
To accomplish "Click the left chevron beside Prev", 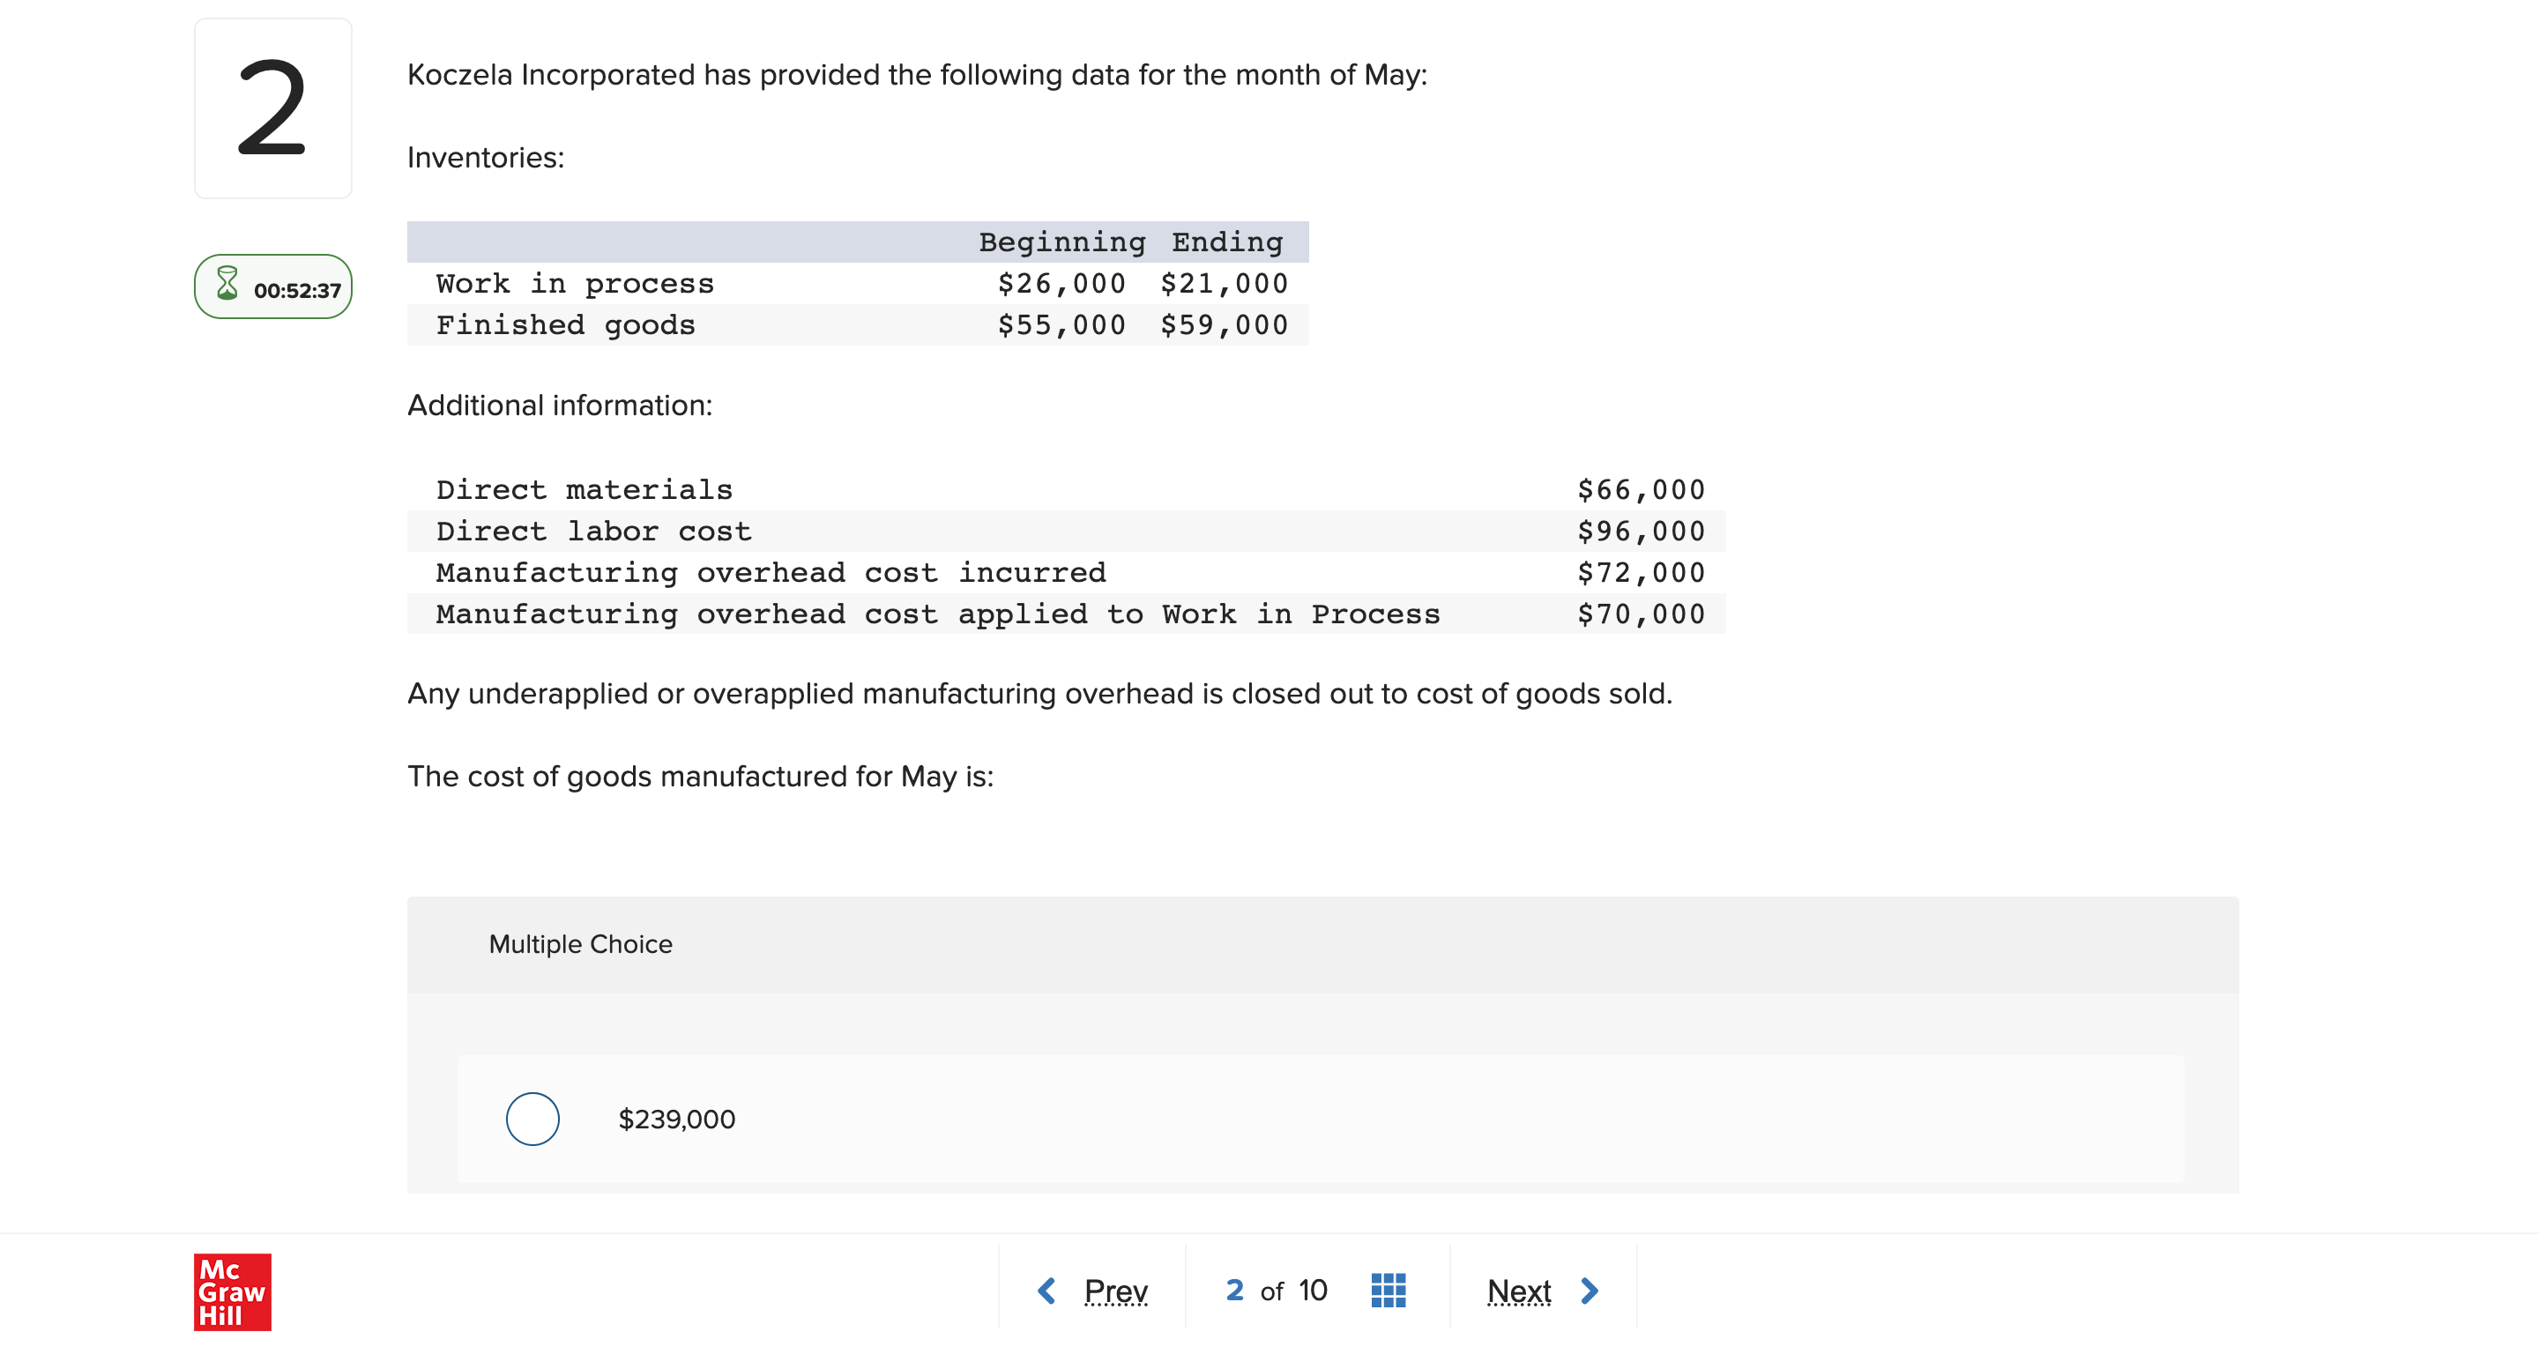I will [x=1046, y=1290].
